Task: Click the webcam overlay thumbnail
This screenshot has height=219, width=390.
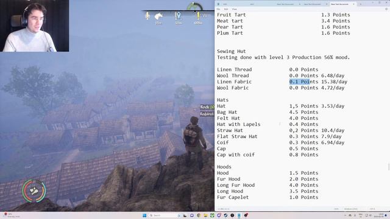Action: (x=35, y=26)
